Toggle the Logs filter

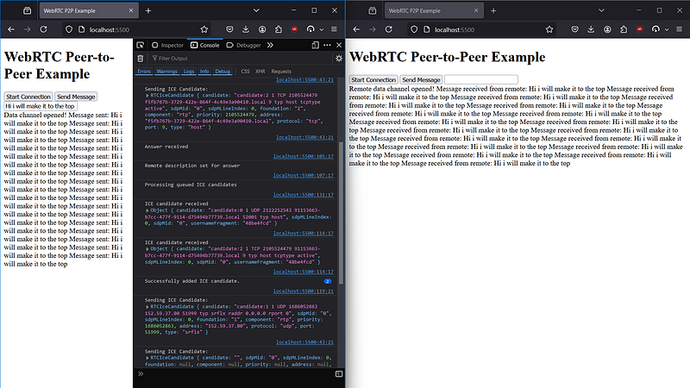[x=189, y=72]
